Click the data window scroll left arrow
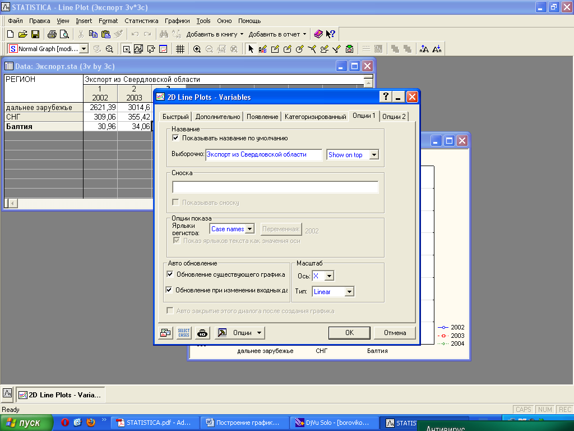This screenshot has height=431, width=574. (13, 203)
